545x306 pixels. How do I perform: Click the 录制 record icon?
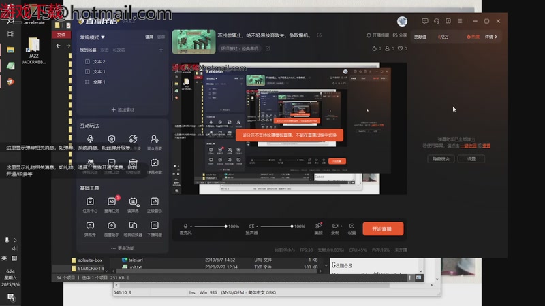pyautogui.click(x=334, y=226)
